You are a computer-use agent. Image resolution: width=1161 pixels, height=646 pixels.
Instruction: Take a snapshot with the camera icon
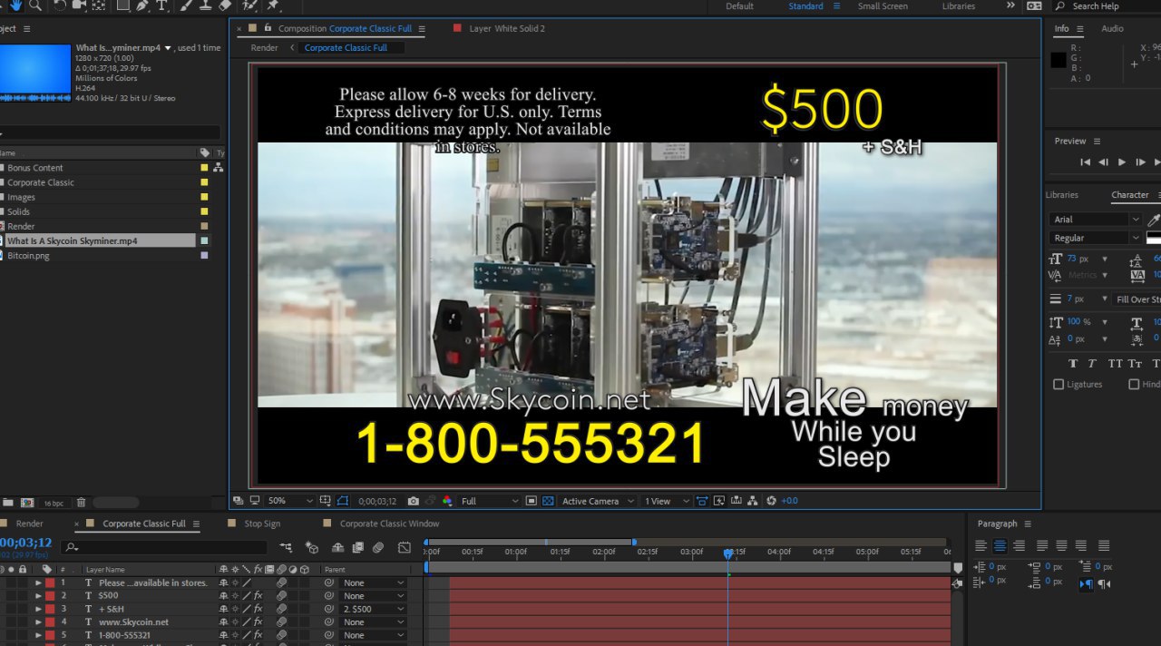pos(414,501)
